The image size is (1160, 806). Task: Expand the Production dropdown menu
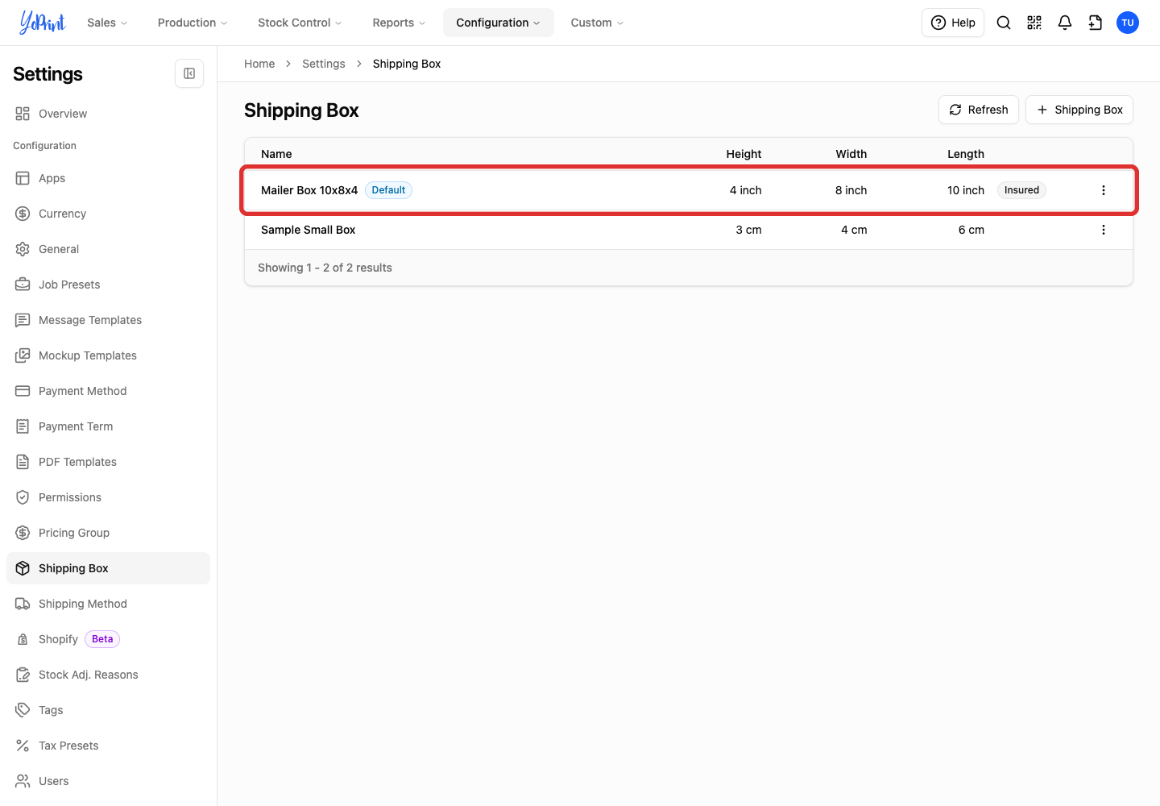pyautogui.click(x=193, y=23)
